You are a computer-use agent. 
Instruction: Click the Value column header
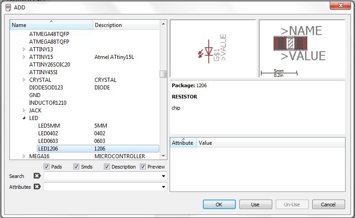271,142
